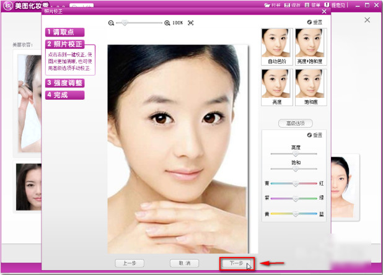Viewport: 383px width, 275px height.
Task: Click the 下一步 next button
Action: pos(237,263)
